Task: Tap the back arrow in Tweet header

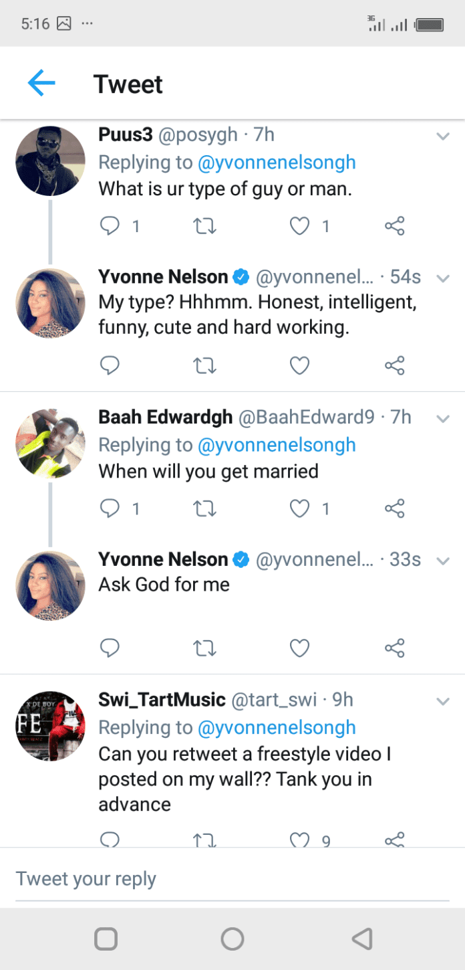Action: (41, 84)
